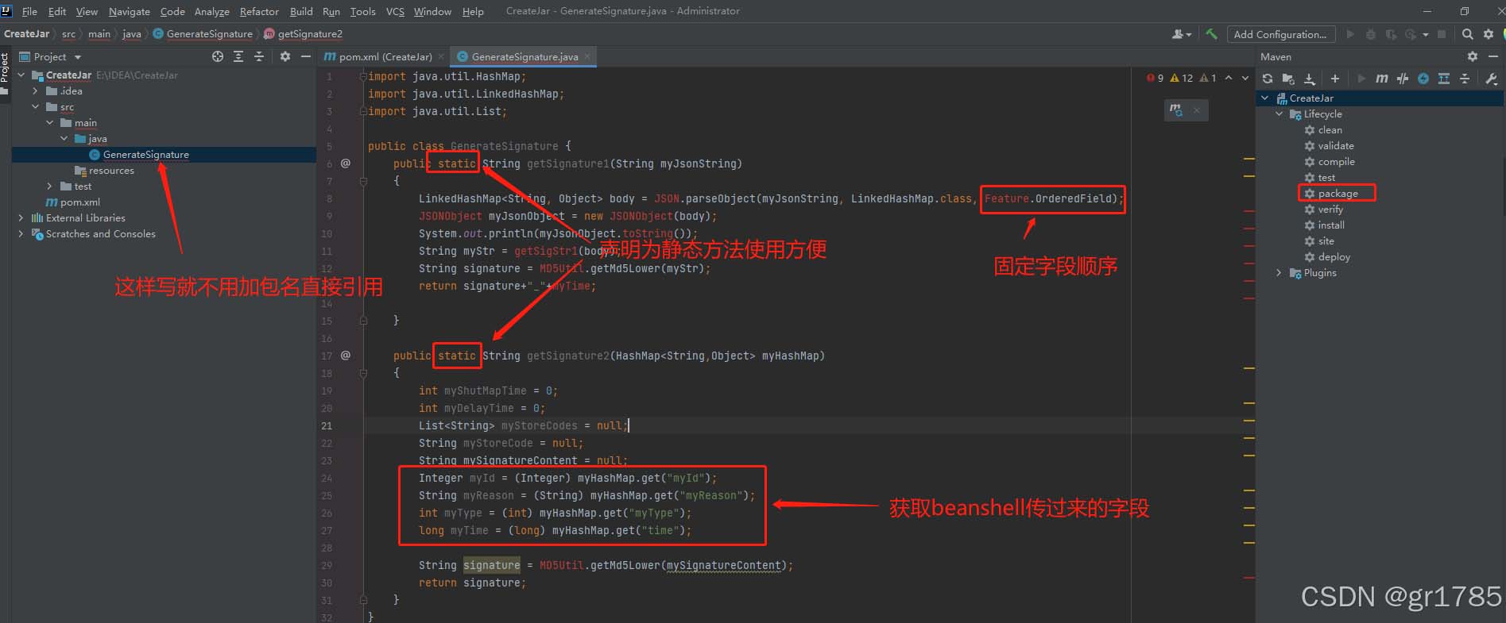Select clean lifecycle goal in Maven
The height and width of the screenshot is (623, 1506).
1330,130
